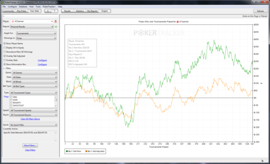Viewport: 270px width, 164px height.
Task: Open the Tools menu
Action: pos(38,7)
